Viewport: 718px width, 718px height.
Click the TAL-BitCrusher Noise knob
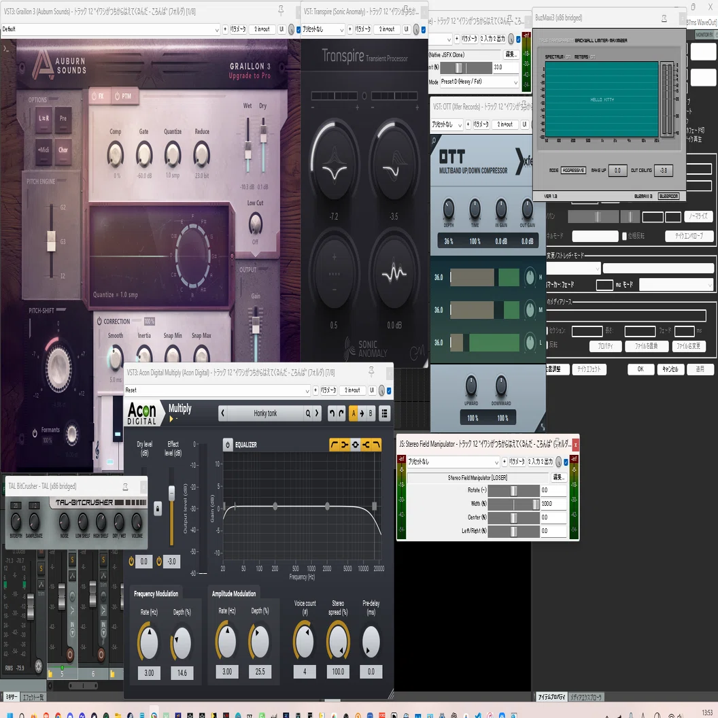tap(64, 521)
